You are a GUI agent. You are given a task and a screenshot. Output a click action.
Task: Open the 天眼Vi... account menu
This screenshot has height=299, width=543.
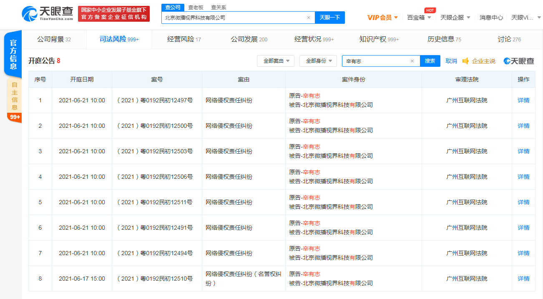[525, 18]
